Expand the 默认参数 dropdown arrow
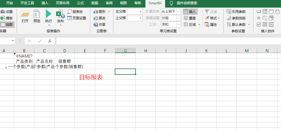281x130 pixels. point(249,25)
